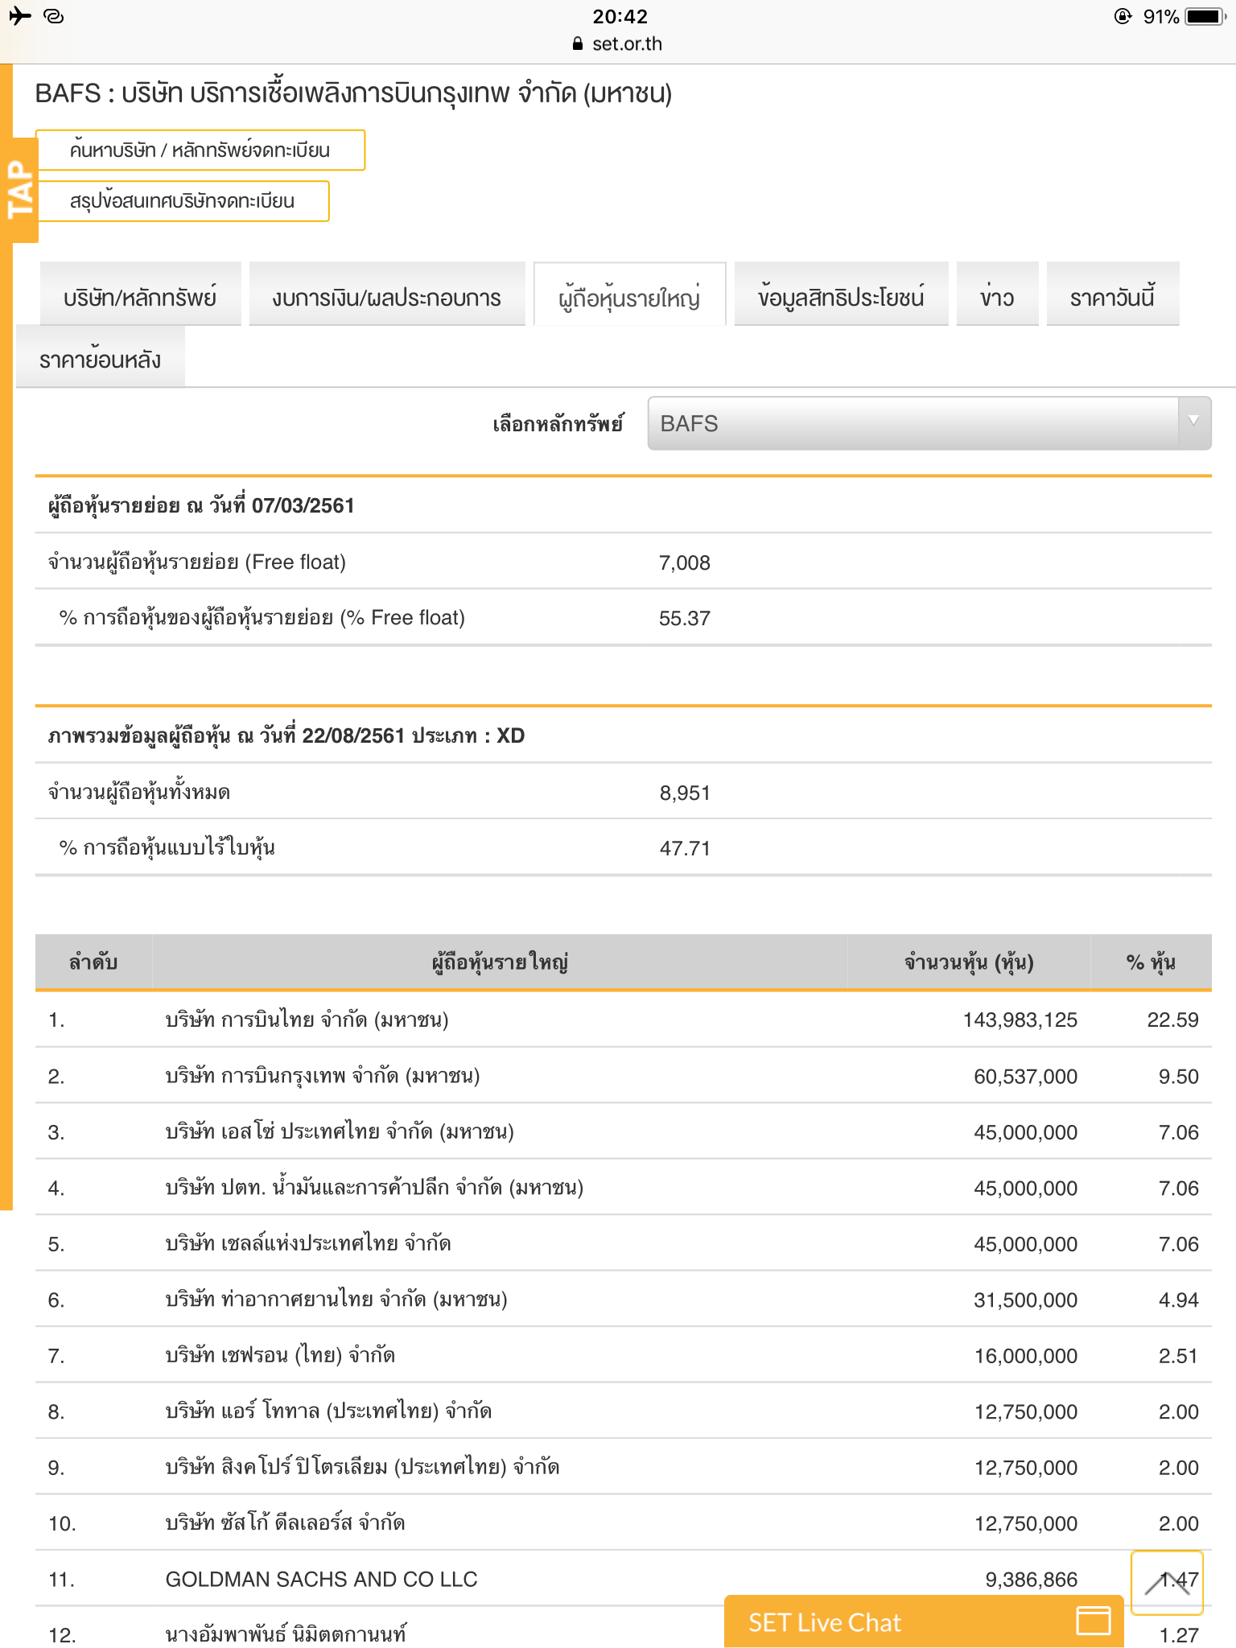Open the SET Live Chat window icon
Viewport: 1236px width, 1648px height.
pyautogui.click(x=1094, y=1620)
